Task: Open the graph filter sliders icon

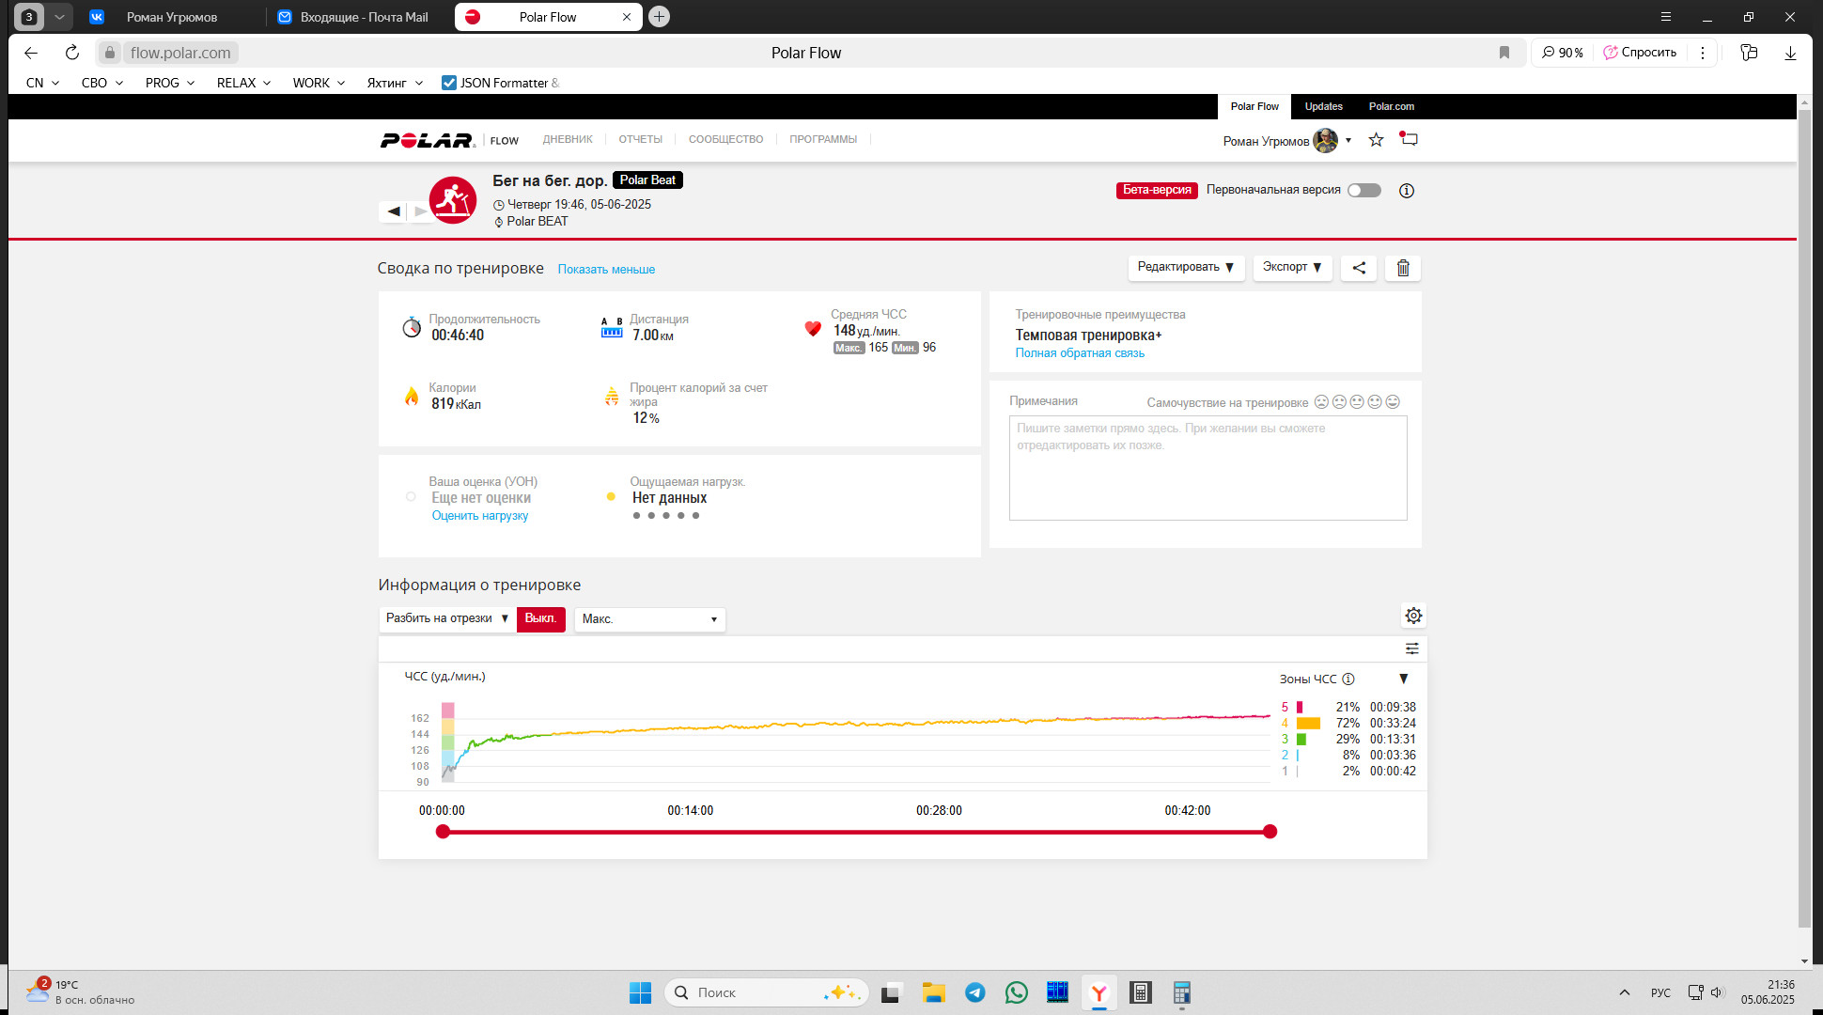Action: pos(1411,648)
